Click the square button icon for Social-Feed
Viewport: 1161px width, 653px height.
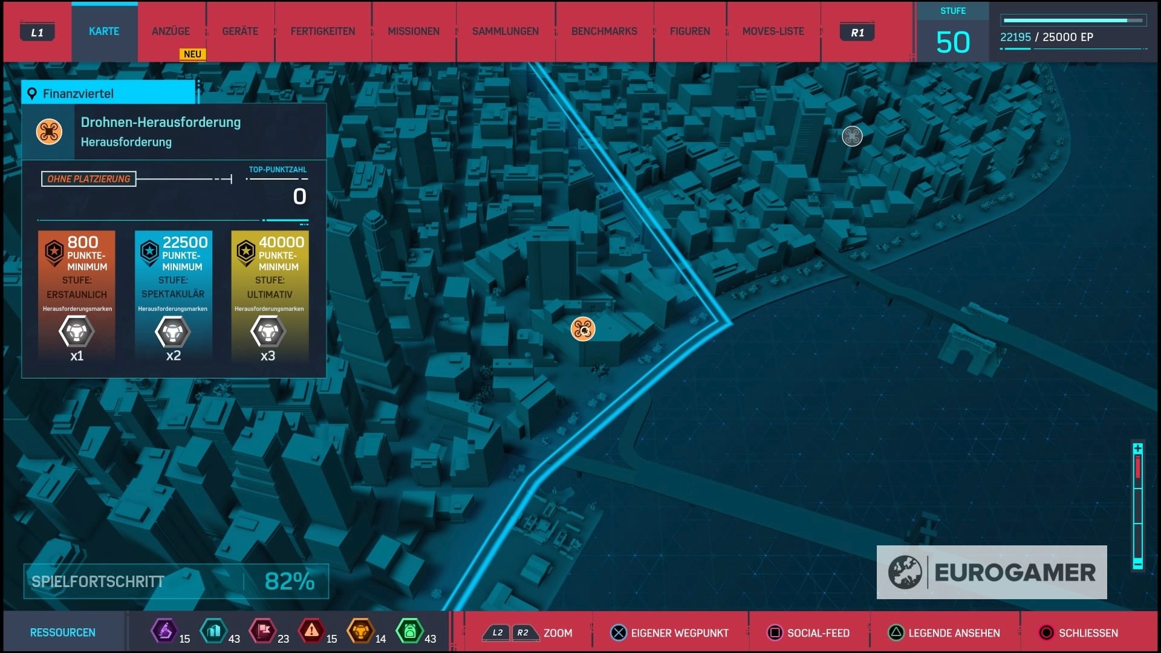pos(775,632)
